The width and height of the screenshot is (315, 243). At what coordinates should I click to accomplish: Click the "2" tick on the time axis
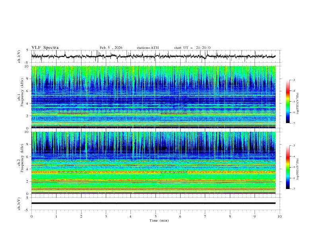point(81,216)
